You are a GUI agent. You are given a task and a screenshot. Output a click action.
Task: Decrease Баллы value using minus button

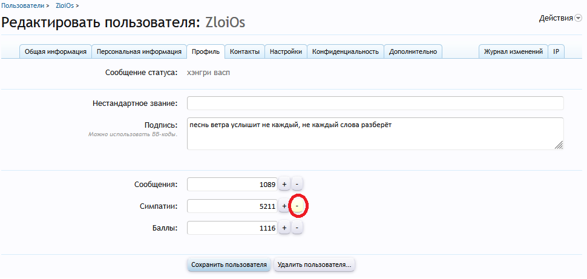297,228
